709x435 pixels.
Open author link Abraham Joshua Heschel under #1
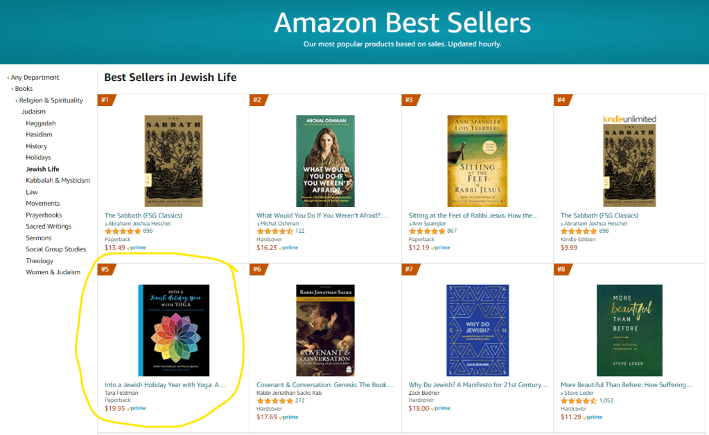pos(139,224)
